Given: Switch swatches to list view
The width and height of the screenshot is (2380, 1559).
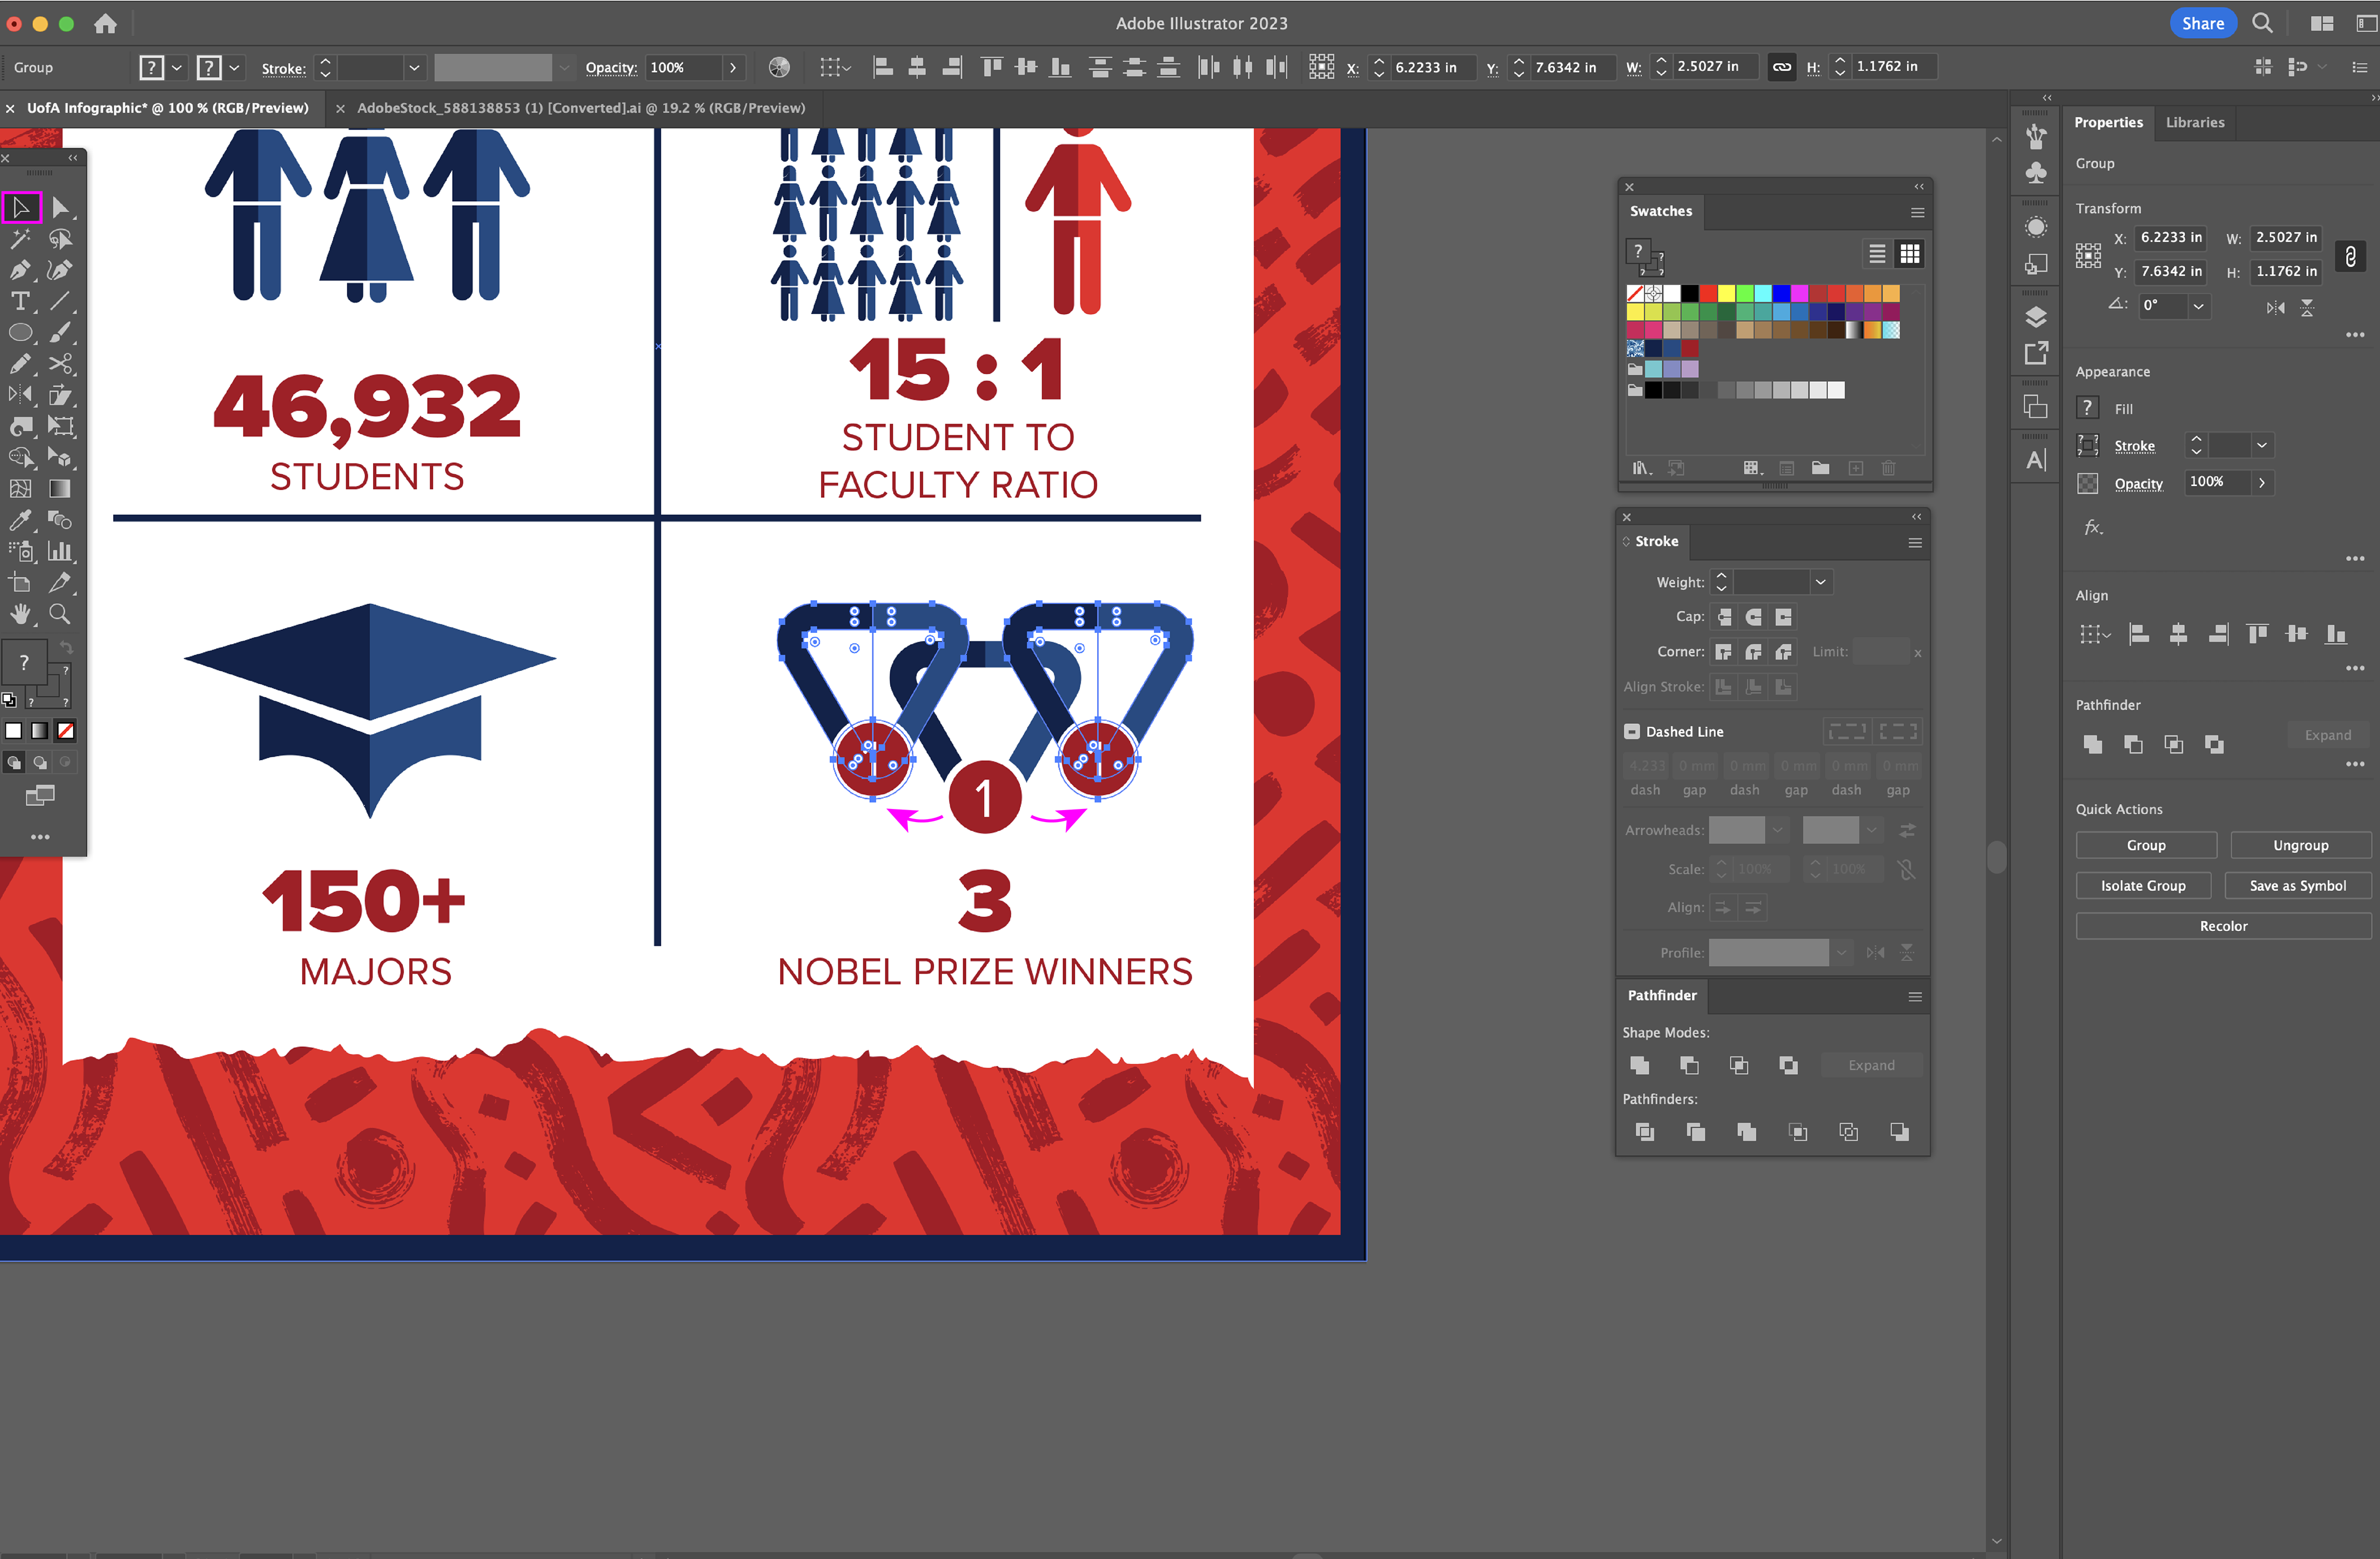Looking at the screenshot, I should pos(1877,254).
